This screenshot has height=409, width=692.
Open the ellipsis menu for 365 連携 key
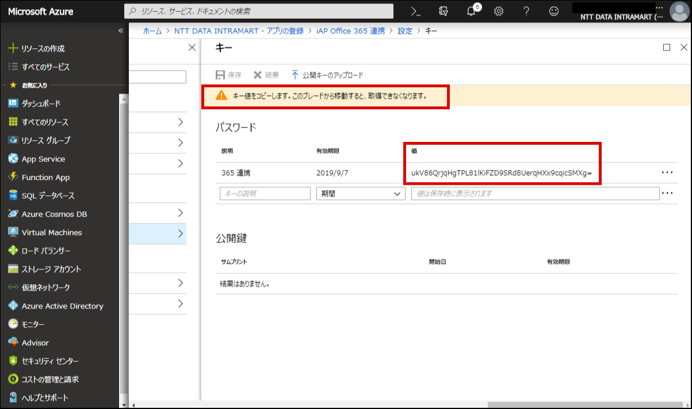coord(667,172)
